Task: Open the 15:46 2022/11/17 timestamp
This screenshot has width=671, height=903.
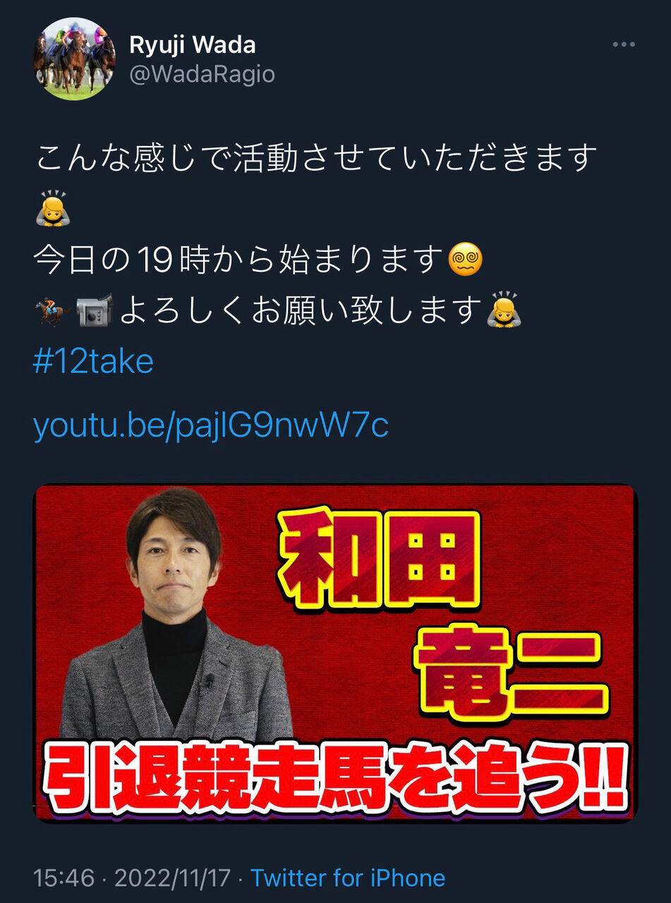Action: point(132,878)
